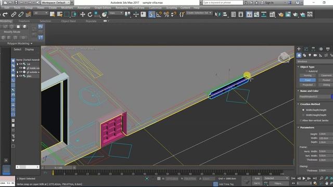
Task: Toggle Window/Crossing selection mode
Action: pyautogui.click(x=74, y=15)
